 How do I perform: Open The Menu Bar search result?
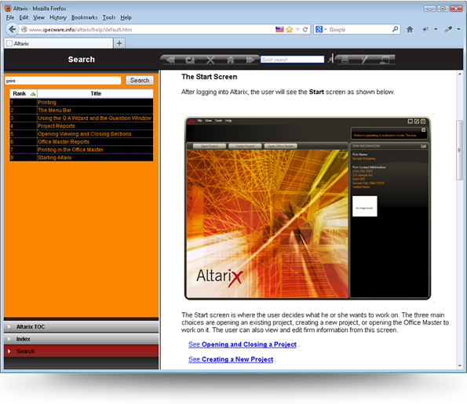[54, 110]
